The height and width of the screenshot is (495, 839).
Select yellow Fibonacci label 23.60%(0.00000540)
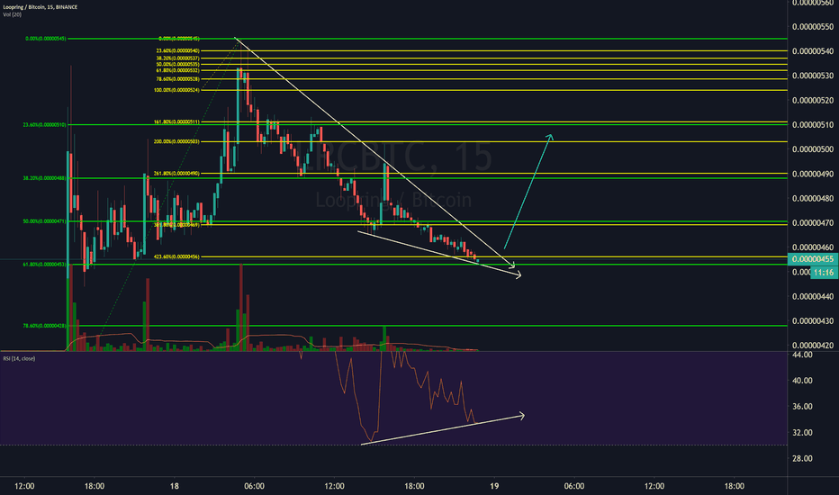point(178,50)
